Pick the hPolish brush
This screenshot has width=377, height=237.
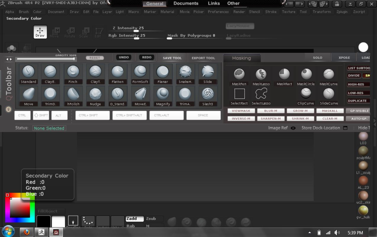point(73,94)
